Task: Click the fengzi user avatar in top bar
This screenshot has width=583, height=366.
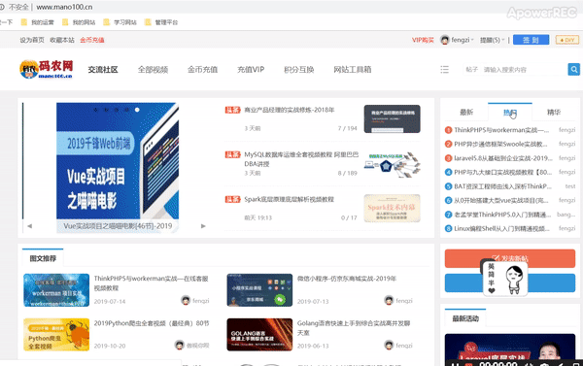Action: coord(445,40)
